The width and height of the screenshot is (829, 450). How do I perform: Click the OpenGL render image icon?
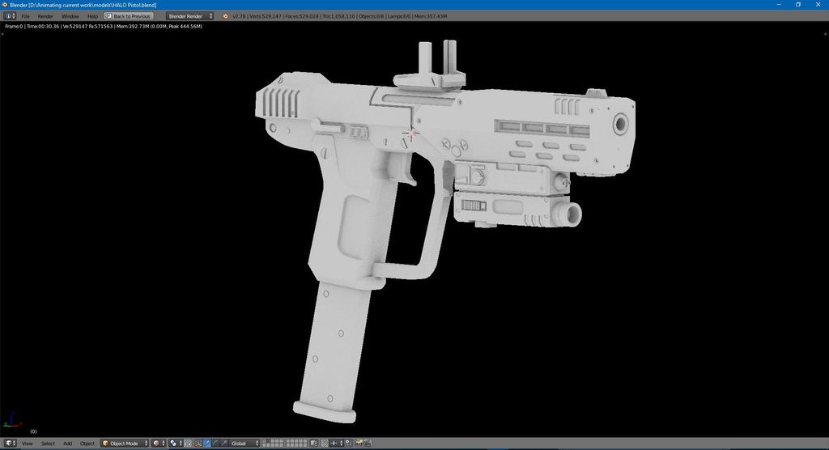tap(359, 444)
